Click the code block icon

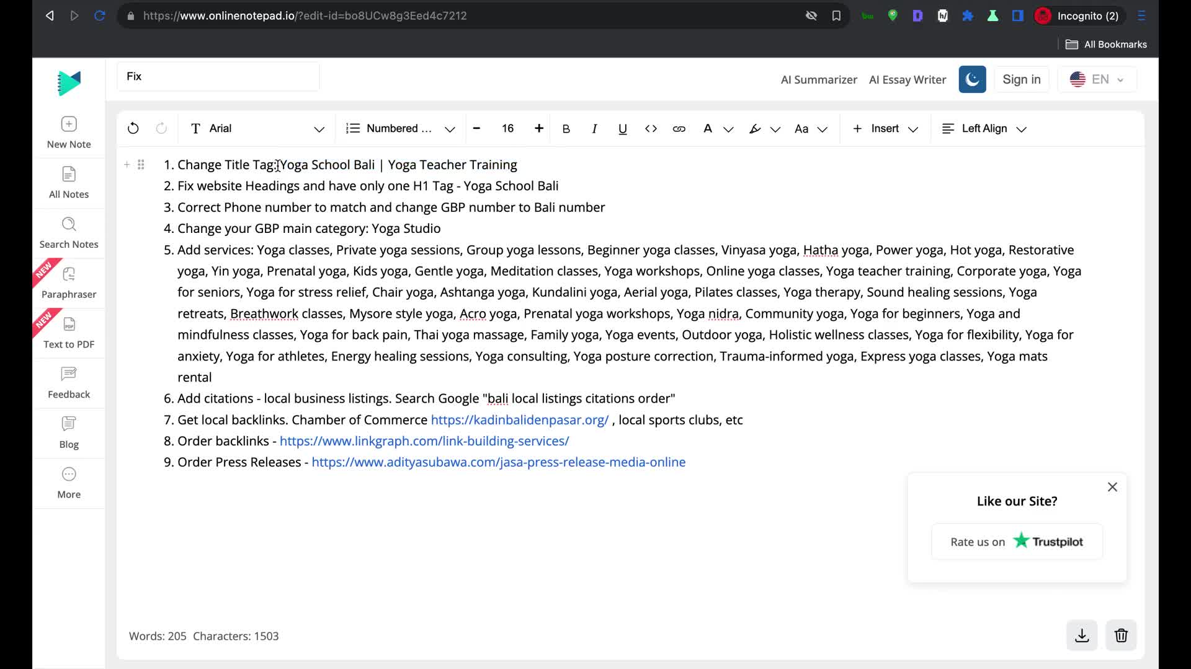[x=651, y=128]
